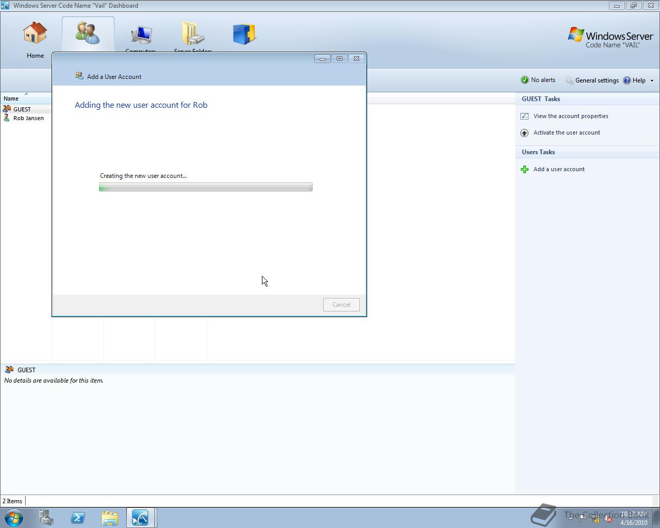The width and height of the screenshot is (660, 528).
Task: Click the Rob Jansen user icon
Action: [7, 118]
